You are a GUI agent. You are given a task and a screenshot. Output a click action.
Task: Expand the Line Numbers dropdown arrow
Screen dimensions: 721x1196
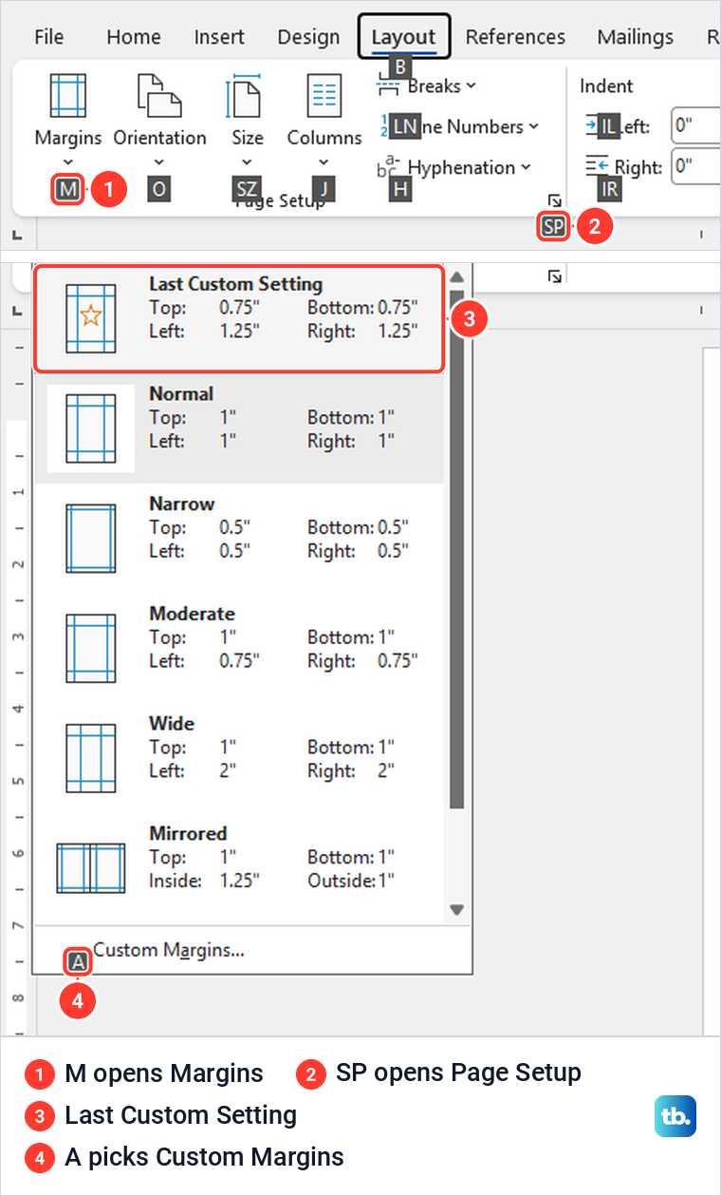(533, 126)
